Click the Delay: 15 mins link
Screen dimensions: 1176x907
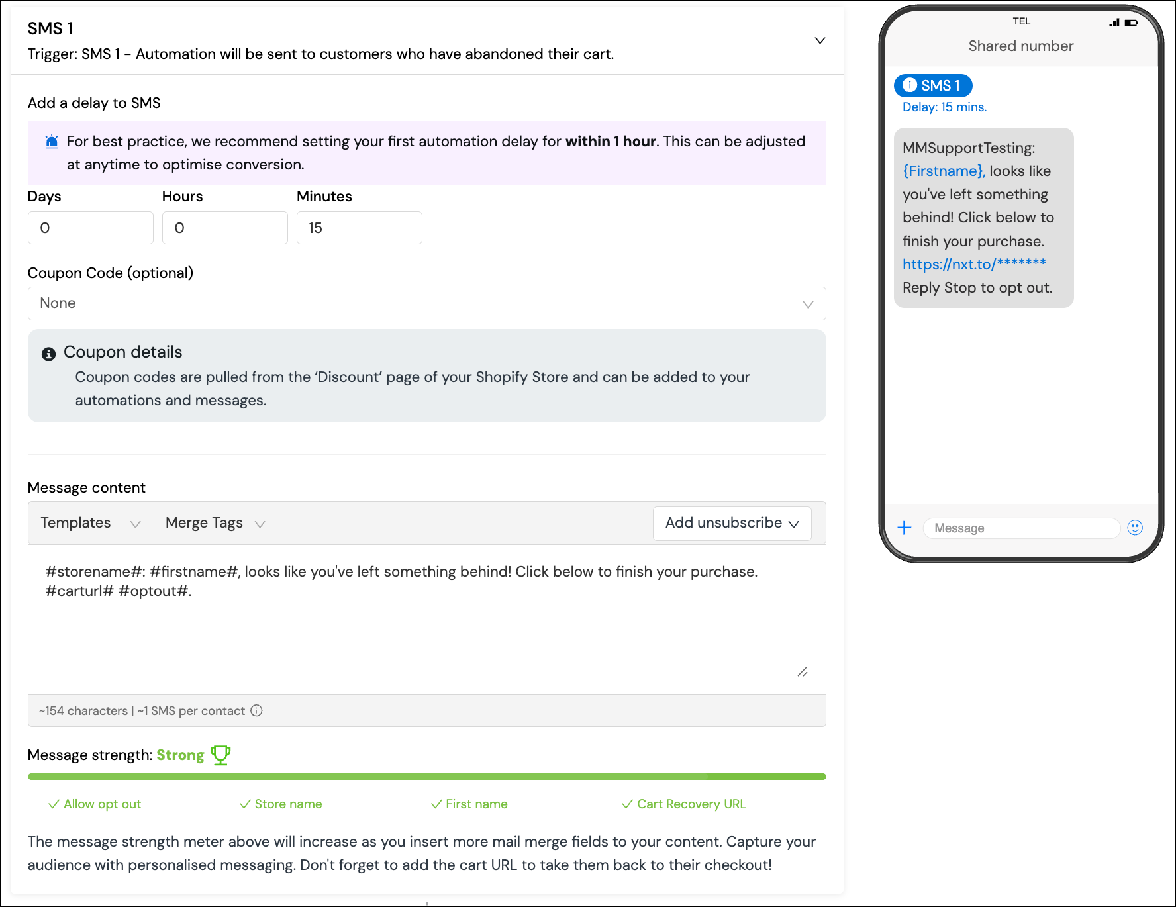point(943,107)
